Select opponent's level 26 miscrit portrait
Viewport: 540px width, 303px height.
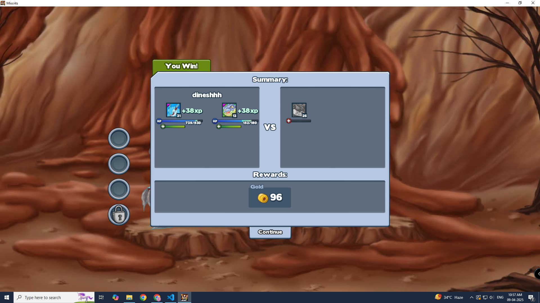point(299,110)
